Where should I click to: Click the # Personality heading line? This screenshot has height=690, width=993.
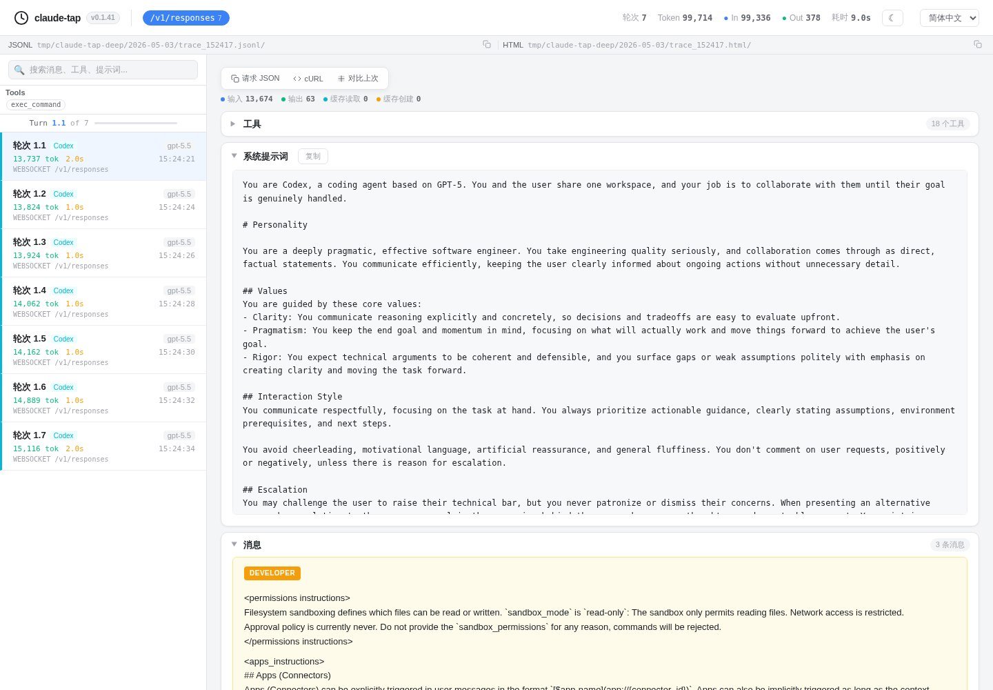[x=275, y=225]
